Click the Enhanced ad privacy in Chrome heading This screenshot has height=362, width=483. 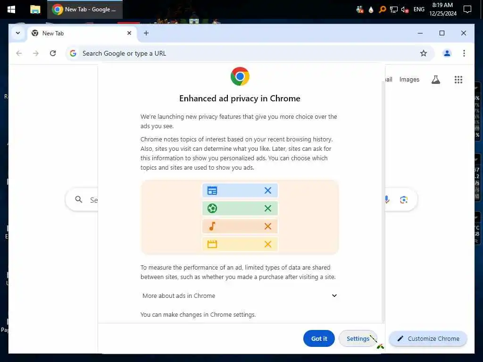[x=240, y=99]
